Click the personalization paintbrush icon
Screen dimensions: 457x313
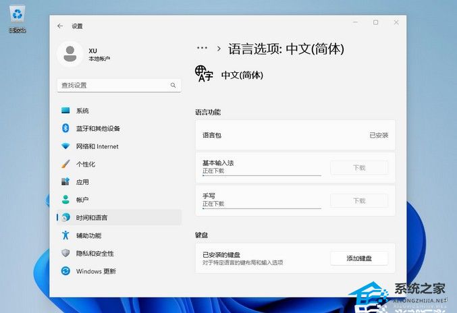tap(65, 164)
